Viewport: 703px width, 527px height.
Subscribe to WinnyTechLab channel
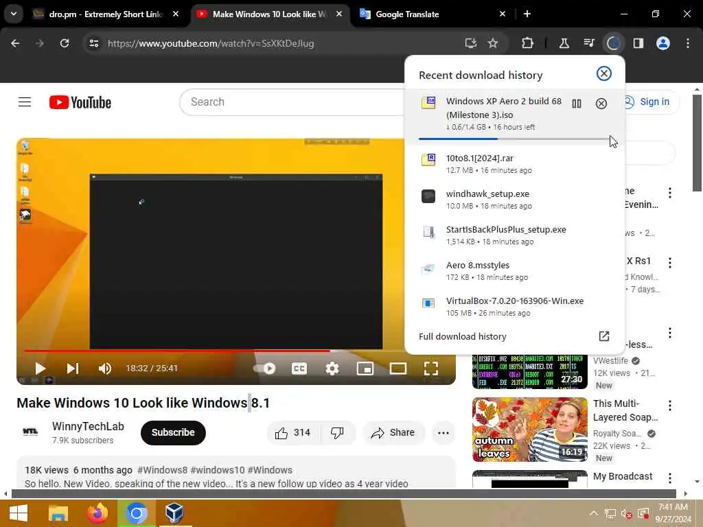click(x=173, y=432)
